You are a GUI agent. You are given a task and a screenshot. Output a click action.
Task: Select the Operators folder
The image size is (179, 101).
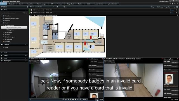(7, 20)
